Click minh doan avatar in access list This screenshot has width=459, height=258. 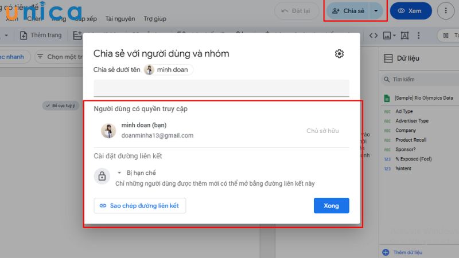pyautogui.click(x=108, y=131)
